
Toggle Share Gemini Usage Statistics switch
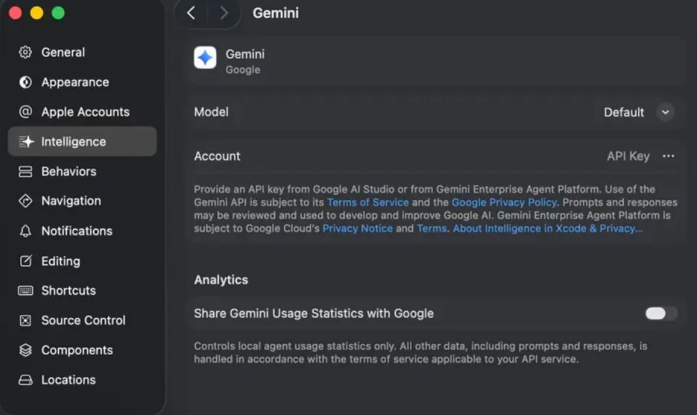pyautogui.click(x=661, y=313)
